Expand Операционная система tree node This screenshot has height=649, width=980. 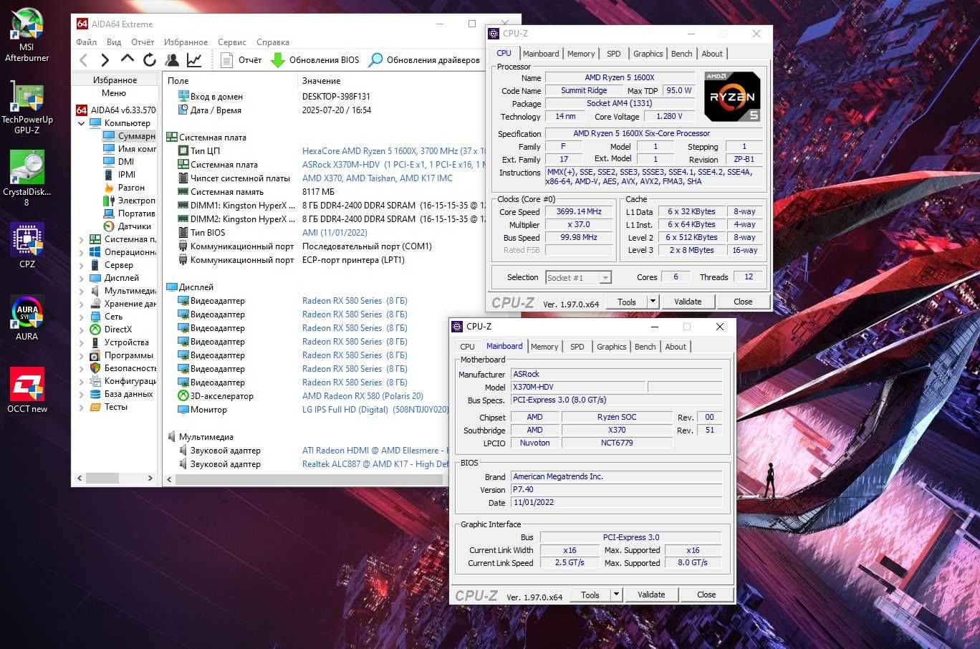point(81,252)
